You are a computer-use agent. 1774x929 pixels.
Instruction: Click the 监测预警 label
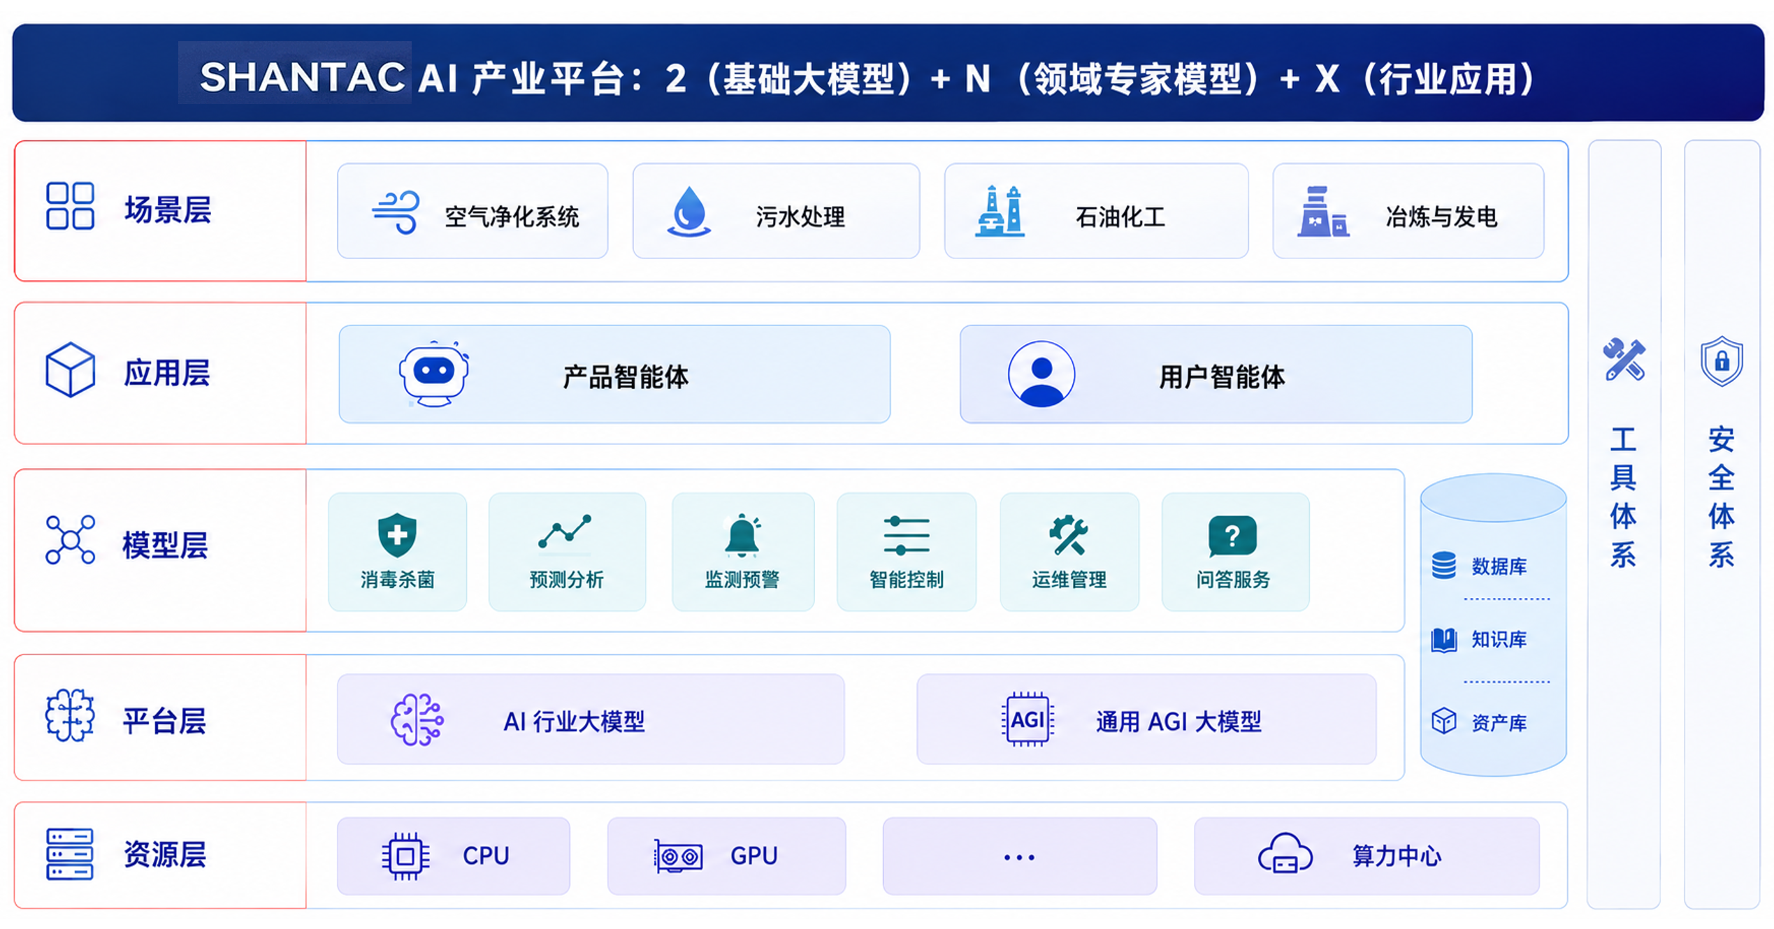coord(742,579)
